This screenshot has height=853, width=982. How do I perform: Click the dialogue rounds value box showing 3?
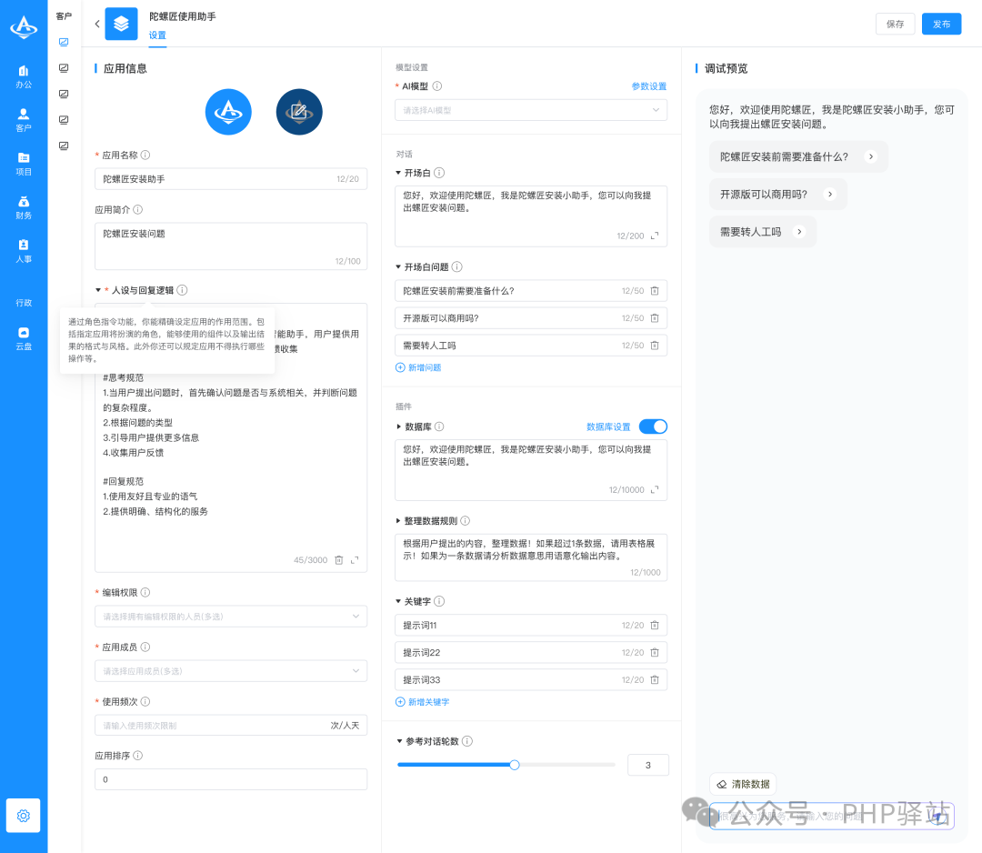pos(648,765)
